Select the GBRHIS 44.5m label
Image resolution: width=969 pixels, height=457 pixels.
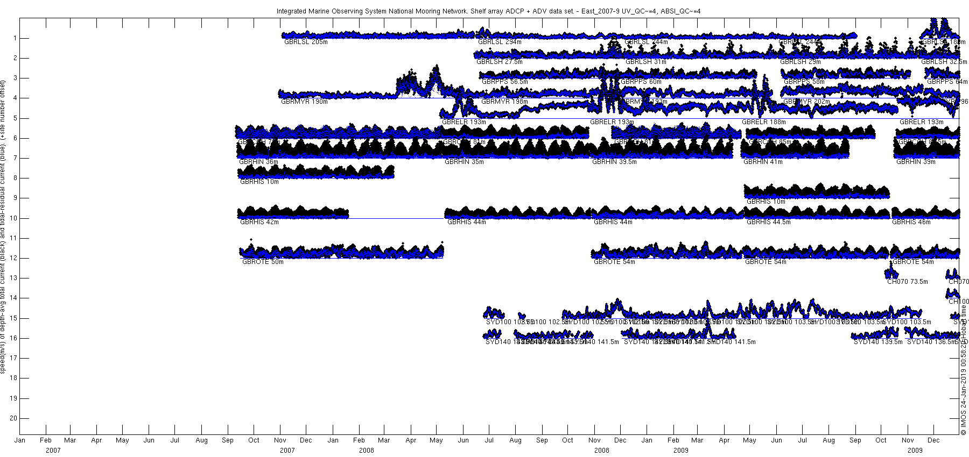769,222
